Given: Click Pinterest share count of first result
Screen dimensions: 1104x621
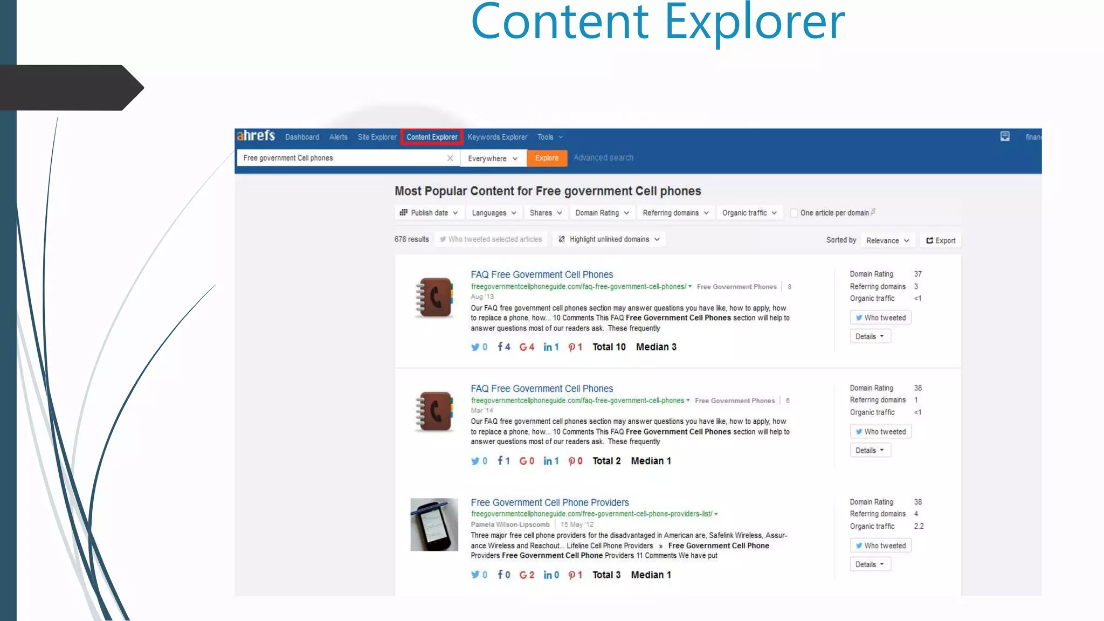Looking at the screenshot, I should (575, 347).
